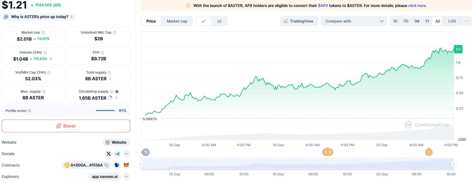Copy the contract address 0x000A...4f556A
Screen dimensions: 472x183
[106, 165]
